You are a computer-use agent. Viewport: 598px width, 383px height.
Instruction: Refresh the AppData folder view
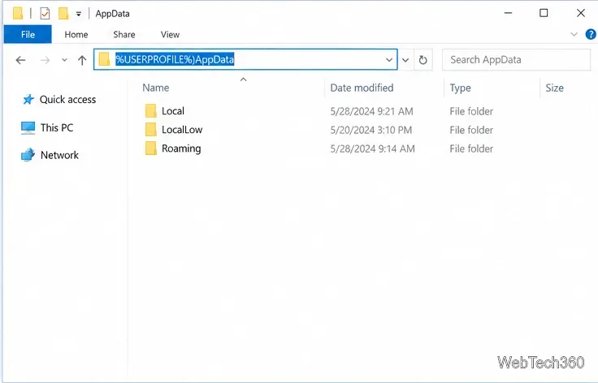tap(423, 60)
